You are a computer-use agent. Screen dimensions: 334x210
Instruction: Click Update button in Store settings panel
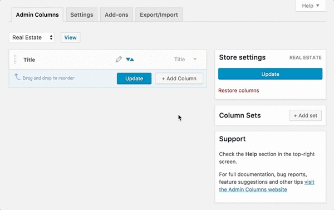click(x=271, y=74)
